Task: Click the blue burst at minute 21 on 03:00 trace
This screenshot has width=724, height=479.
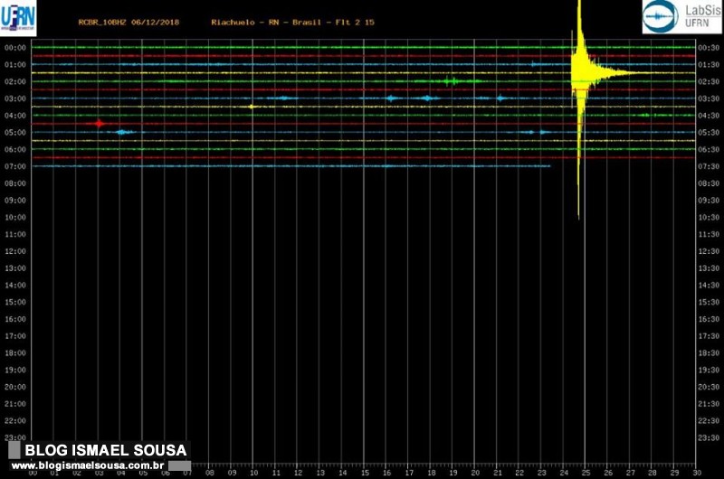Action: pyautogui.click(x=500, y=99)
